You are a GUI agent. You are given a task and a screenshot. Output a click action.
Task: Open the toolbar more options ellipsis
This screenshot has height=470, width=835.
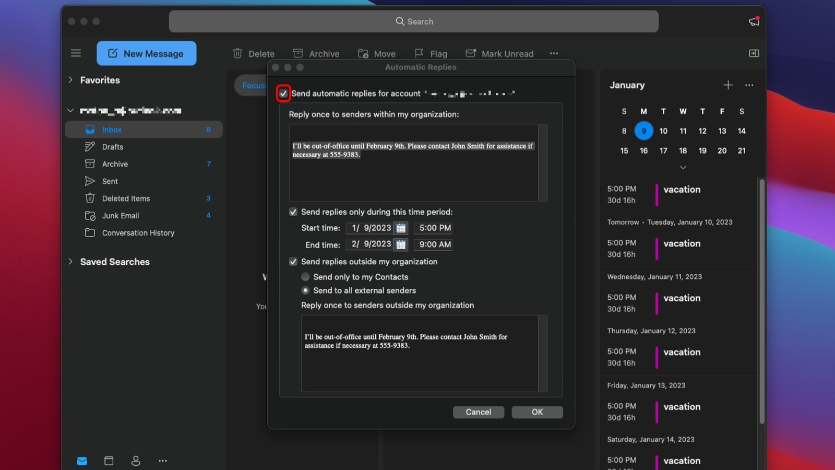coord(554,53)
